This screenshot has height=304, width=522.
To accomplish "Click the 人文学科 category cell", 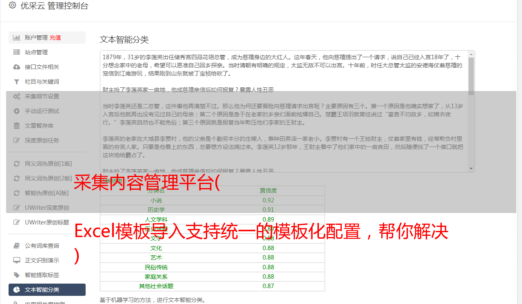I will [156, 220].
